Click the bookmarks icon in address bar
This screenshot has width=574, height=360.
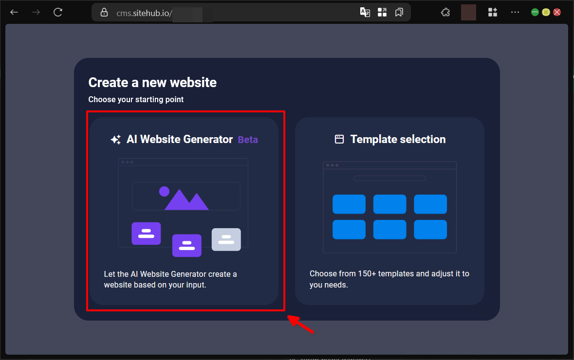coord(399,12)
